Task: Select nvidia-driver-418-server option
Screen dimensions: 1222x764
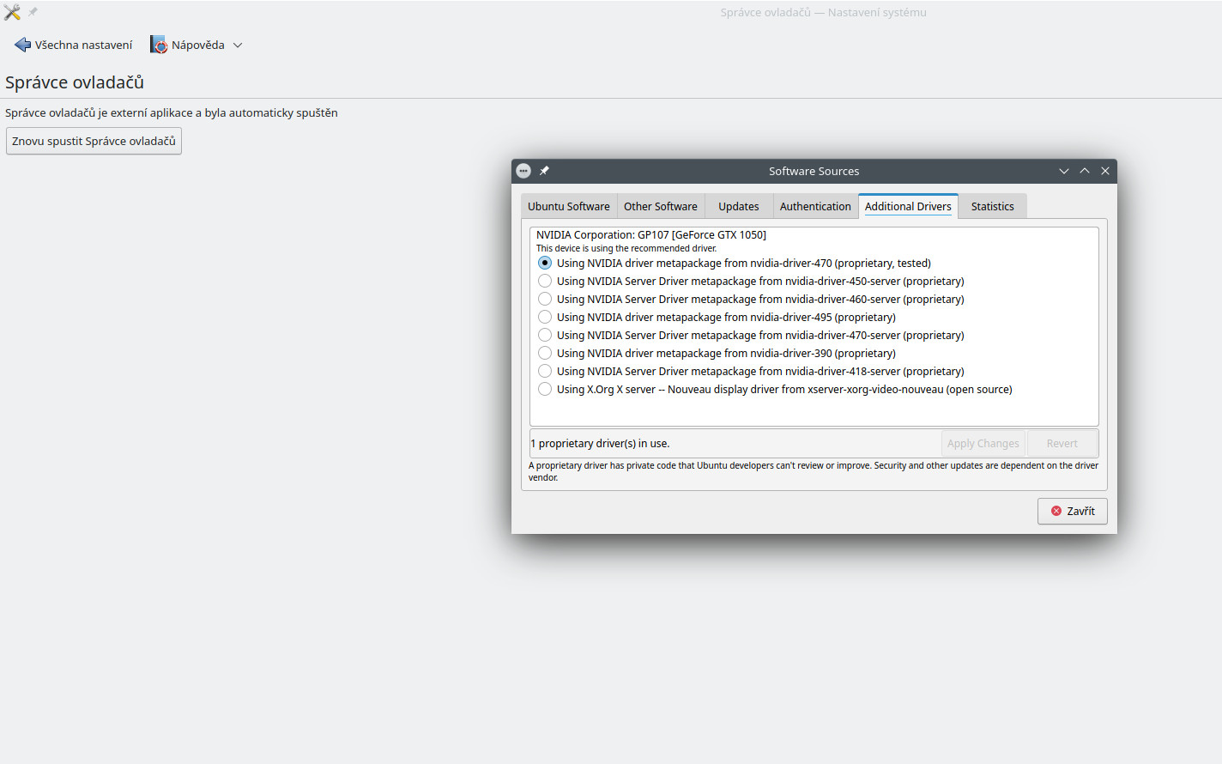Action: pyautogui.click(x=751, y=371)
